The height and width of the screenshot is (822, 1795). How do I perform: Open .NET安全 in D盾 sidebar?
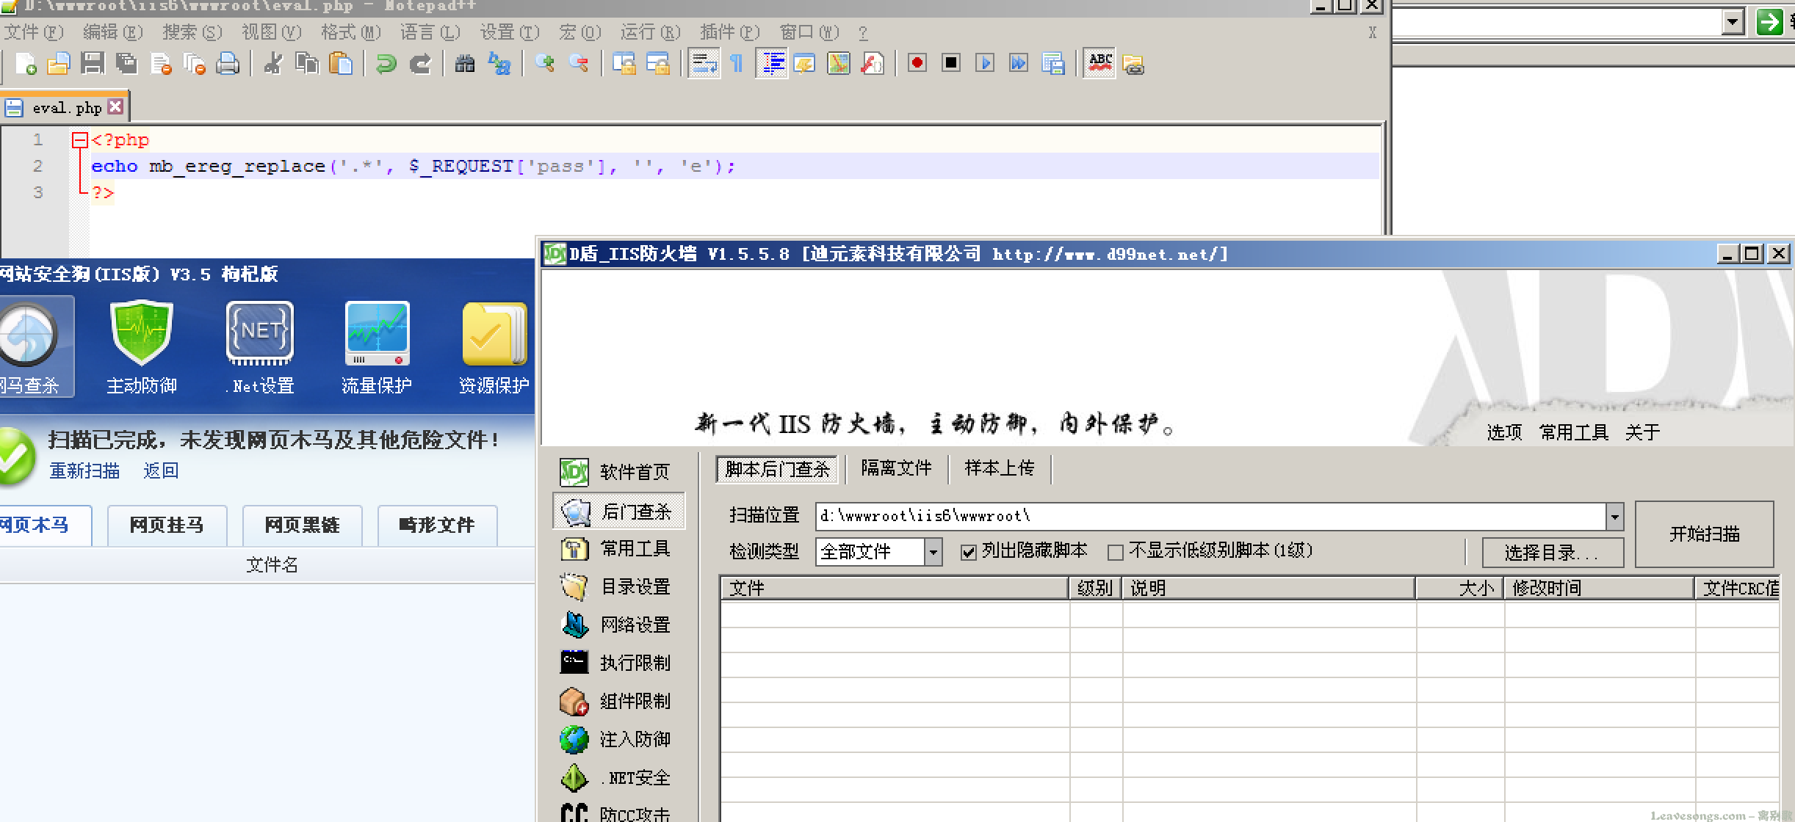(618, 778)
